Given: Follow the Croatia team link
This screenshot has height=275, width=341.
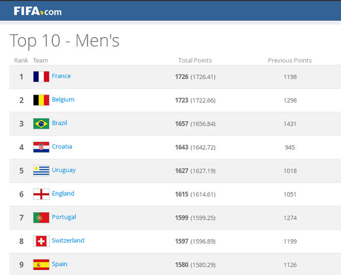Looking at the screenshot, I should 62,147.
